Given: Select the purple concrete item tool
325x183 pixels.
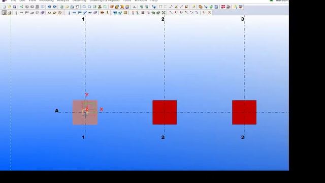Looking at the screenshot, I should tap(42, 13).
